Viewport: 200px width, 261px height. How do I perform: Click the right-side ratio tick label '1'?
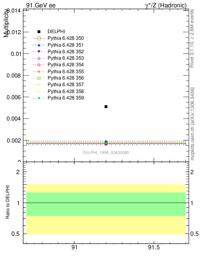(192, 203)
